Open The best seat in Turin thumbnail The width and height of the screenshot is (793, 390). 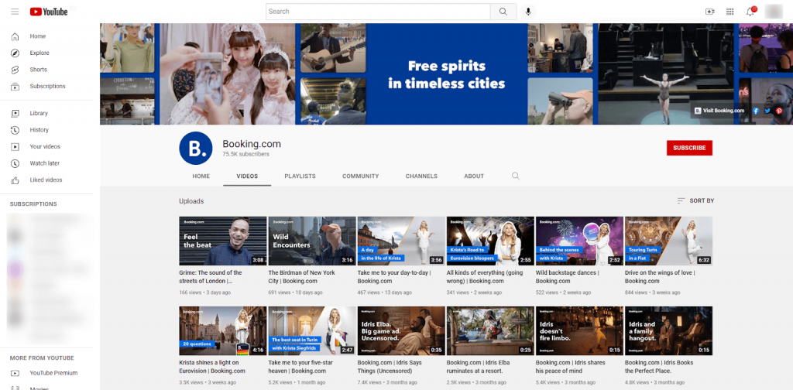(312, 331)
